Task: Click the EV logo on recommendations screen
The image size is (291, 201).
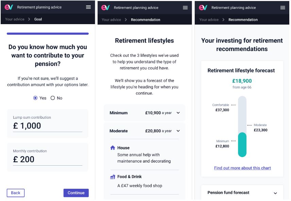Action: [x=203, y=7]
